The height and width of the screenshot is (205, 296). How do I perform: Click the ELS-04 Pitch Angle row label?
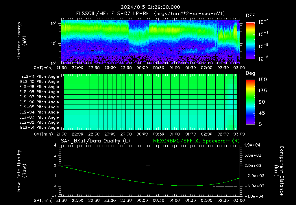[39, 112]
